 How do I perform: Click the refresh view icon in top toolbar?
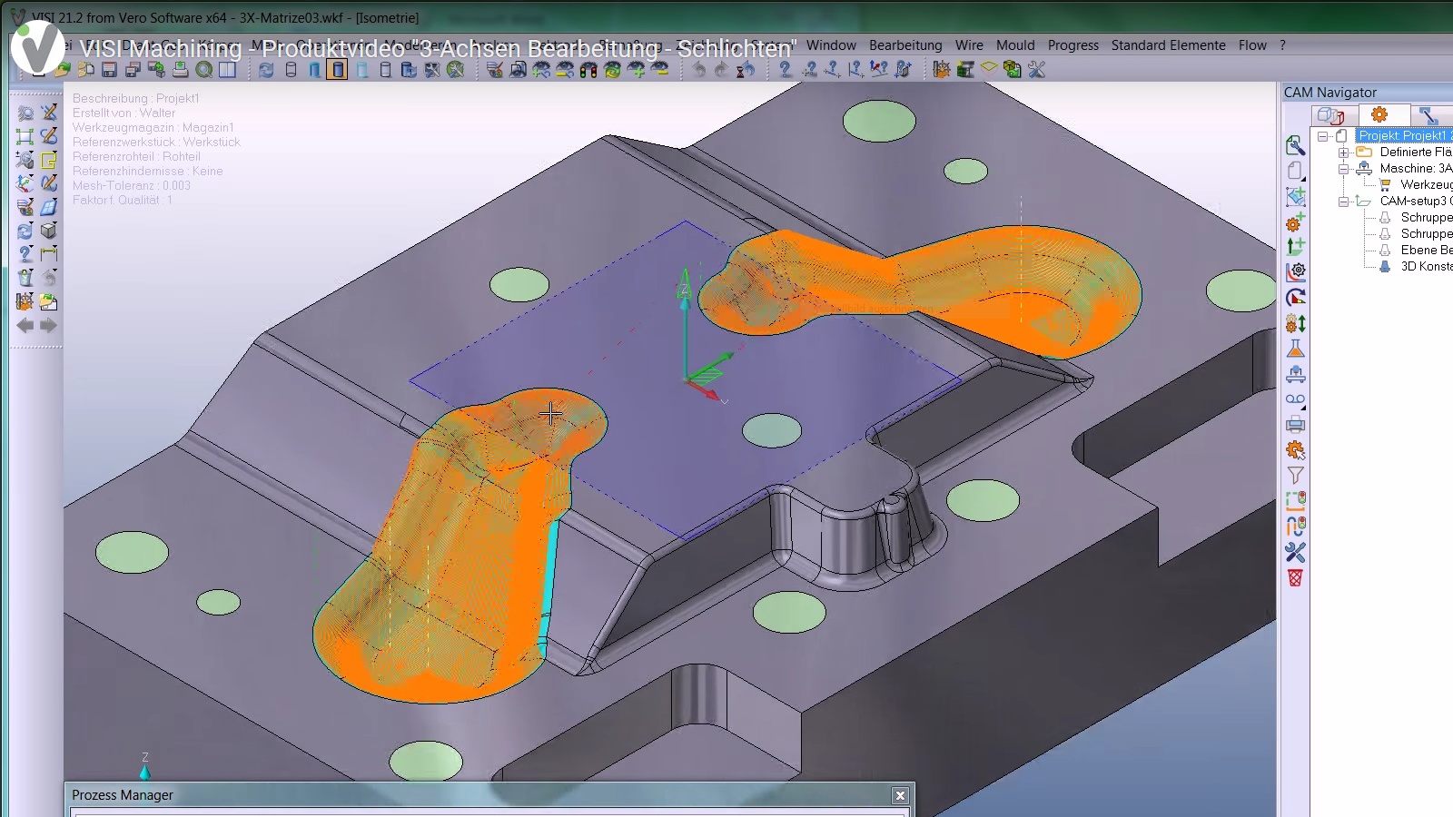[266, 70]
